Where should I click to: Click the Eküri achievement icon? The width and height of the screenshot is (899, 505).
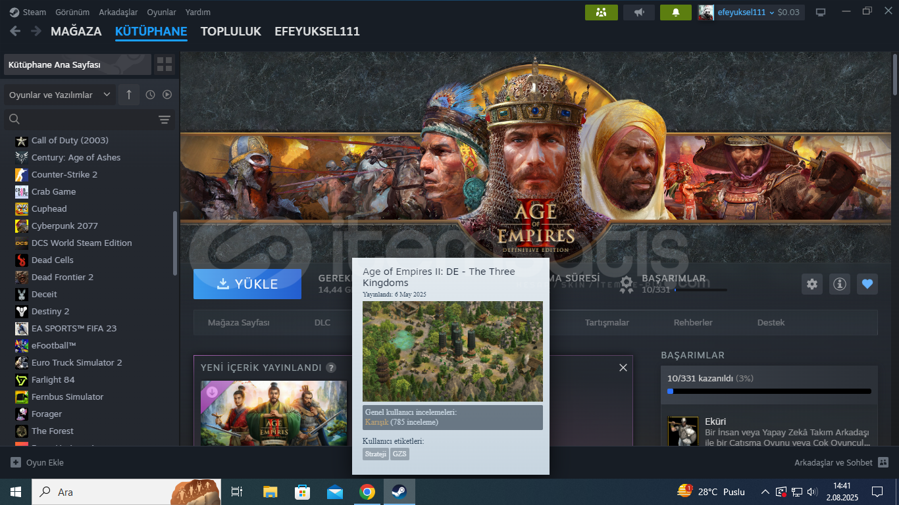coord(682,431)
